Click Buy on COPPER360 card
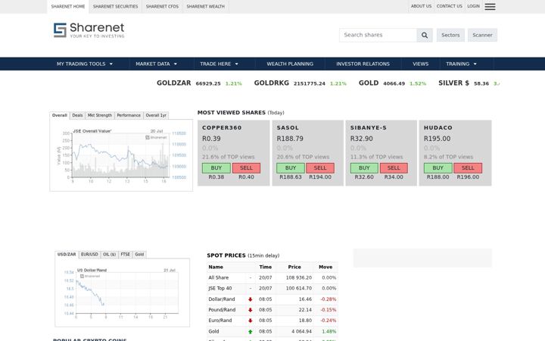 pyautogui.click(x=216, y=168)
